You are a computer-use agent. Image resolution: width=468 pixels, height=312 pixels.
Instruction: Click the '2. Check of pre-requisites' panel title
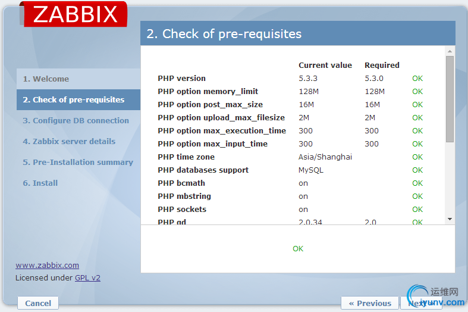coord(224,34)
